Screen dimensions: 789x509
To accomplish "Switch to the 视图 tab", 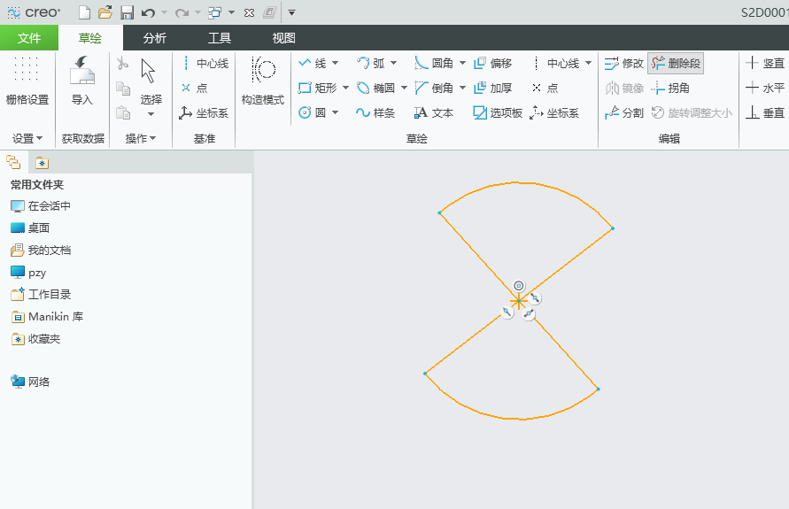I will click(283, 38).
